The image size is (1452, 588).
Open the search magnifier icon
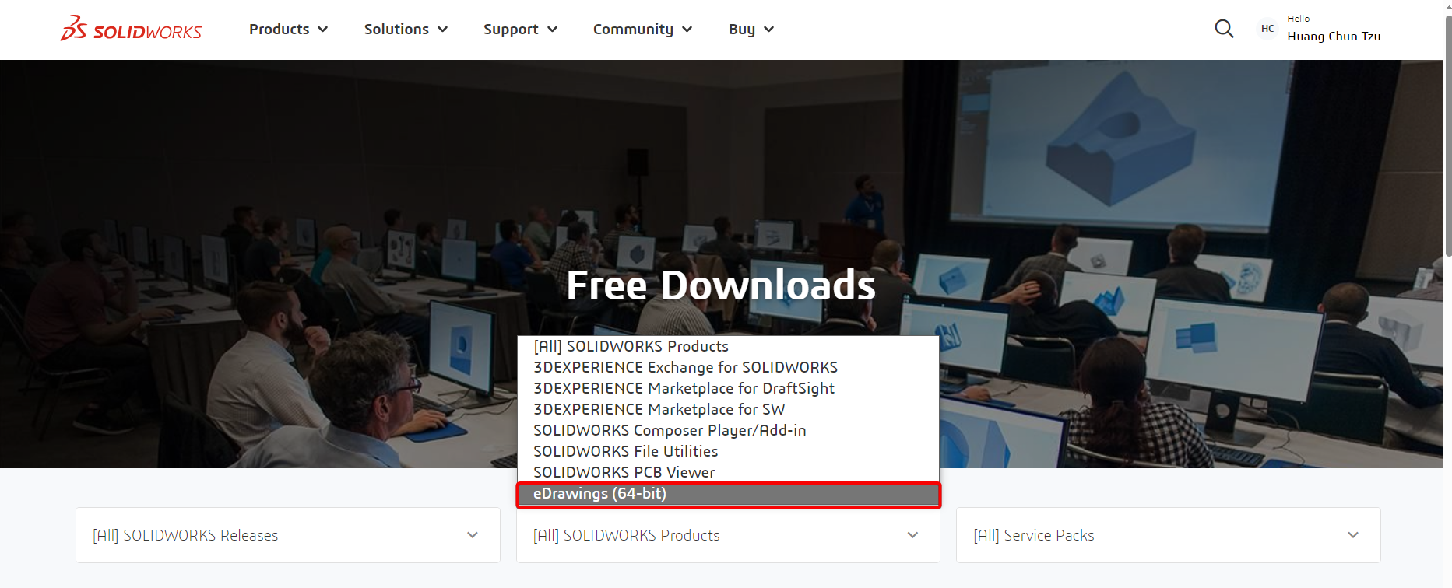(1224, 29)
